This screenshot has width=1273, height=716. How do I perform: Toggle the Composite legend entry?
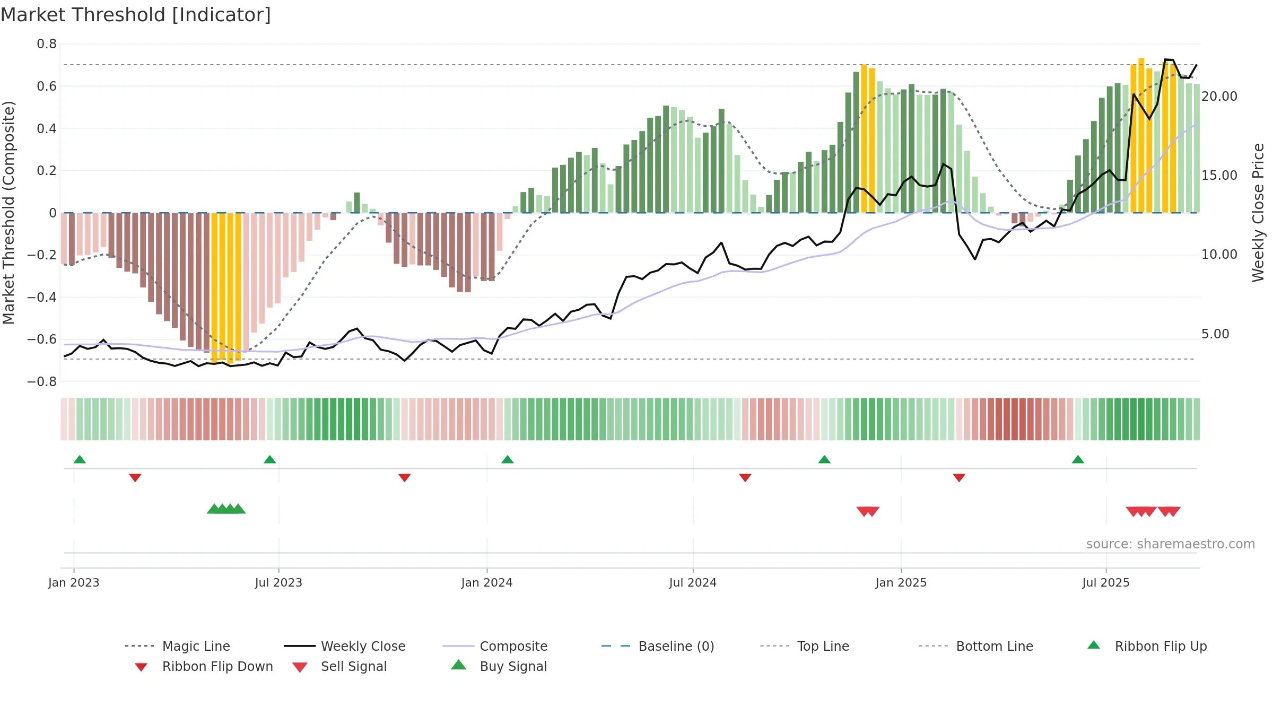(495, 646)
